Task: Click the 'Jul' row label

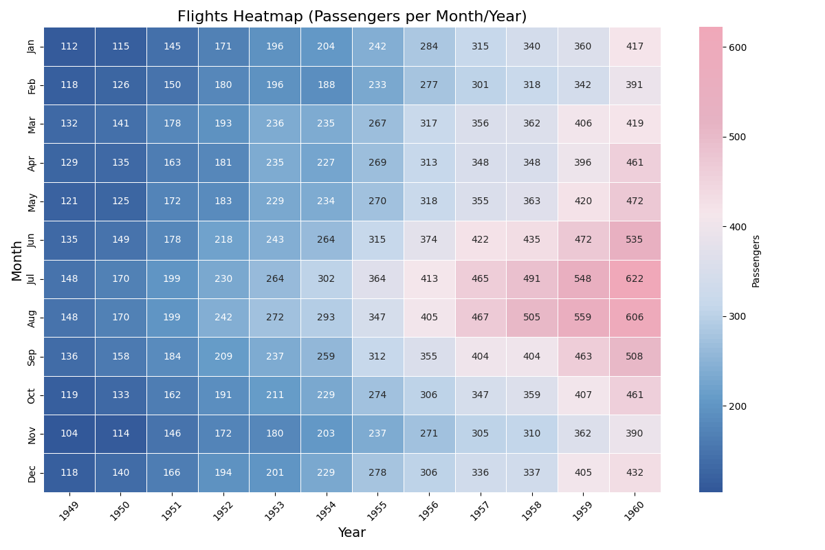Action: [32, 279]
